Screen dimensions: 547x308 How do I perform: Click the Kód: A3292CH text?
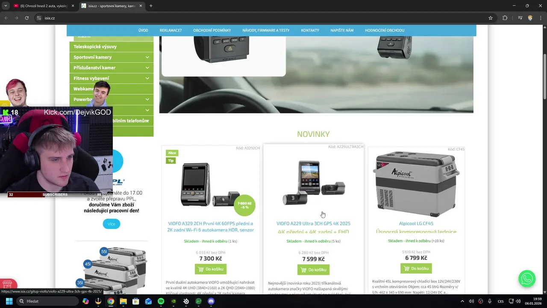tap(247, 148)
